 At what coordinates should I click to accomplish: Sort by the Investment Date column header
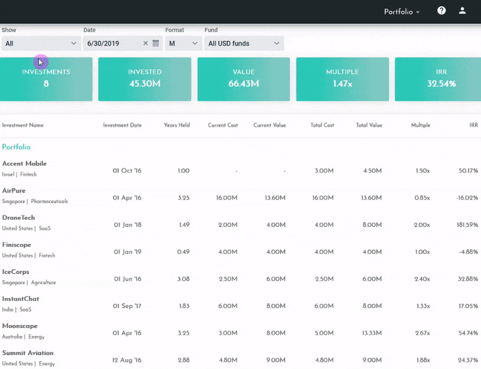click(x=121, y=125)
